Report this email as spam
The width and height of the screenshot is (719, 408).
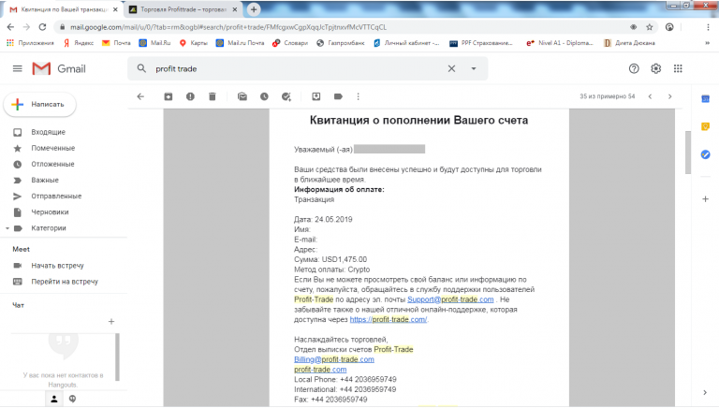[190, 96]
